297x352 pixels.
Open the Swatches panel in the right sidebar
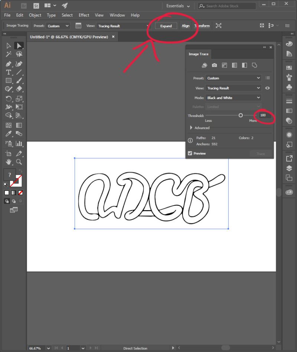click(290, 66)
